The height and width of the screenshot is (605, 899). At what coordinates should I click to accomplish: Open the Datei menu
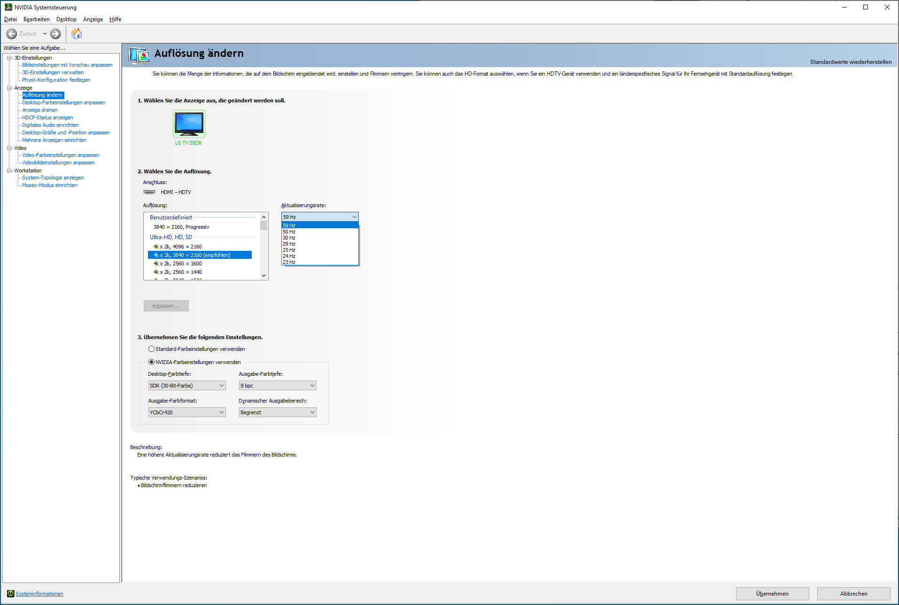click(x=10, y=19)
